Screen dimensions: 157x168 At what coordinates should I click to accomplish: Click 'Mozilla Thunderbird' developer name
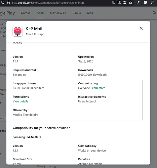(x=26, y=115)
